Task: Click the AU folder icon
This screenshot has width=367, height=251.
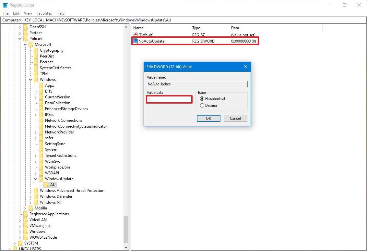Action: tap(46, 185)
